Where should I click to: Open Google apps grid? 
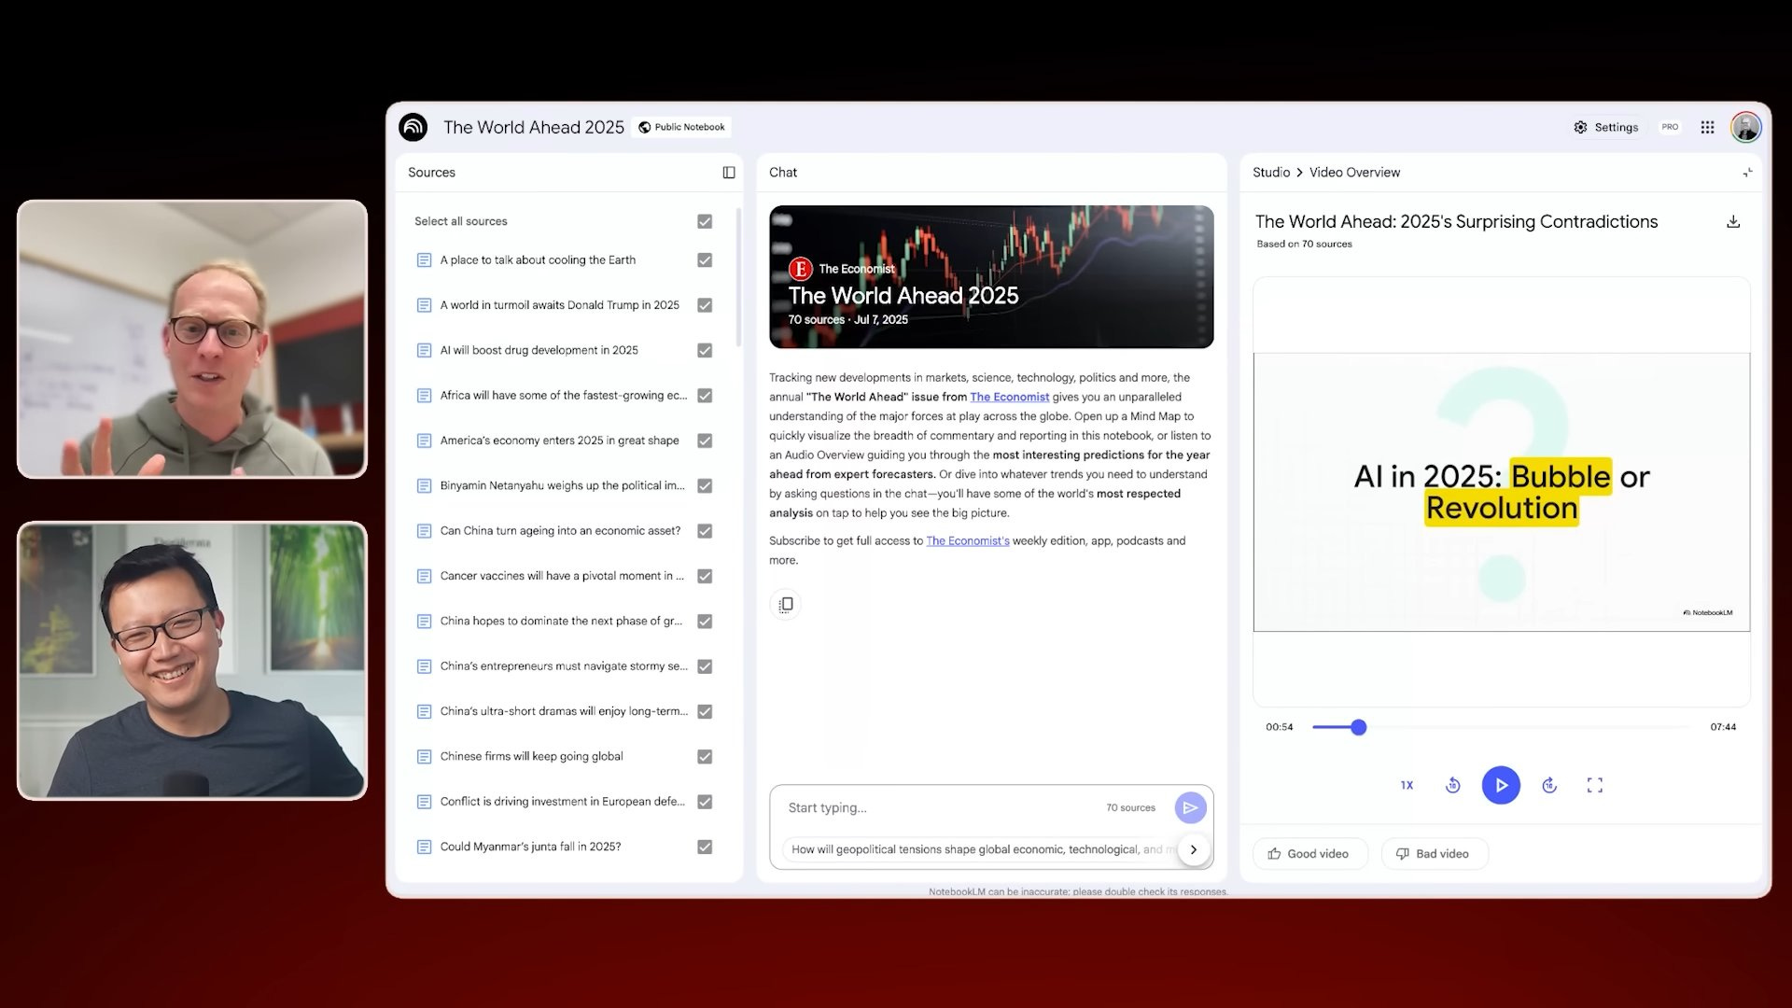(x=1707, y=127)
